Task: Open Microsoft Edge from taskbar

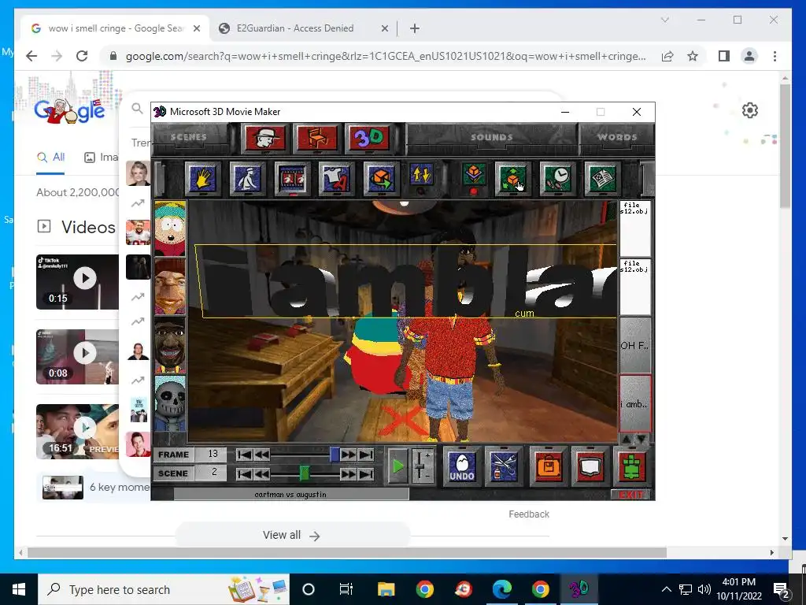Action: pos(501,589)
